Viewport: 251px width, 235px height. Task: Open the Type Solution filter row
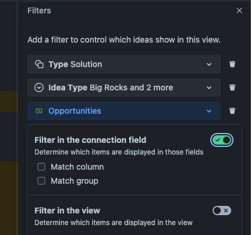(x=124, y=64)
